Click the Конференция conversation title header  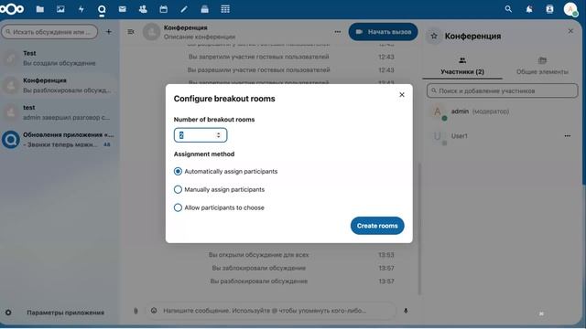(x=185, y=27)
